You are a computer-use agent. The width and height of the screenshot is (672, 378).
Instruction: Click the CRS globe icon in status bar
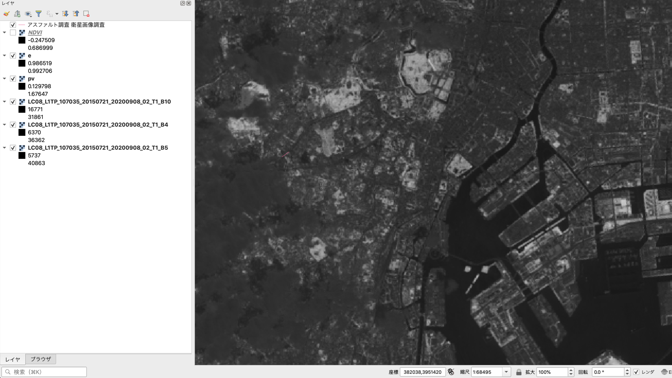(x=664, y=372)
